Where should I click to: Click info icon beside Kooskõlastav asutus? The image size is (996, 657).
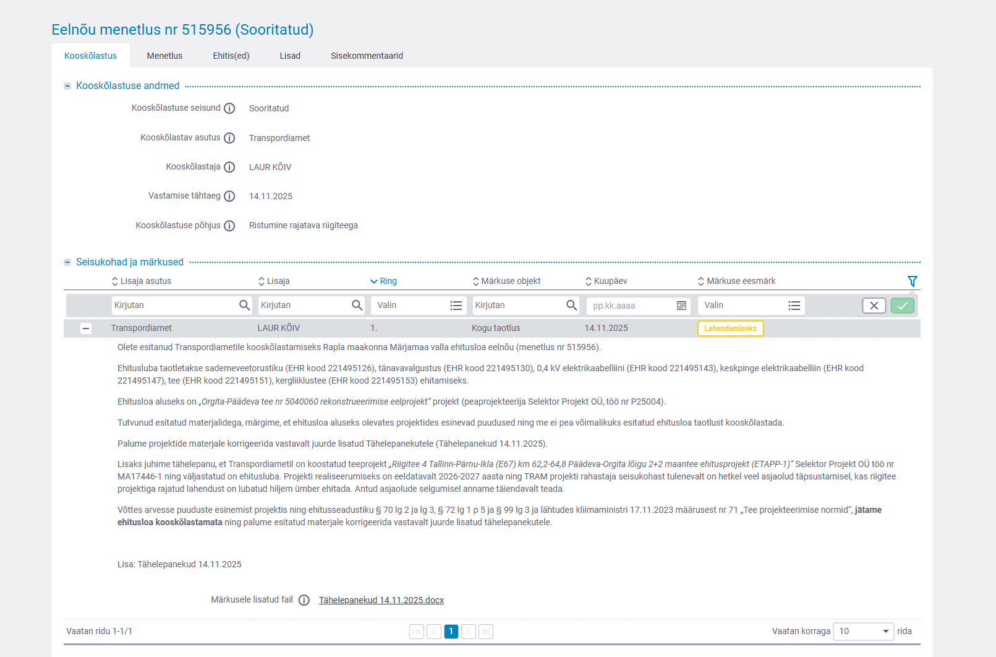229,138
